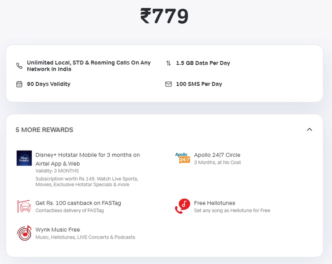The height and width of the screenshot is (264, 332).
Task: Click the Validity: 3 MONTHS label
Action: click(56, 171)
